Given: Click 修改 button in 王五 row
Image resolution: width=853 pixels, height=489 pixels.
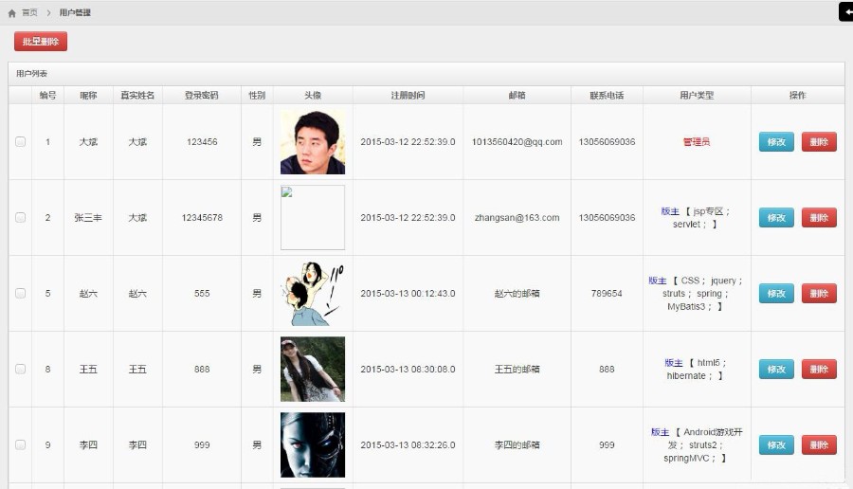Looking at the screenshot, I should point(776,369).
